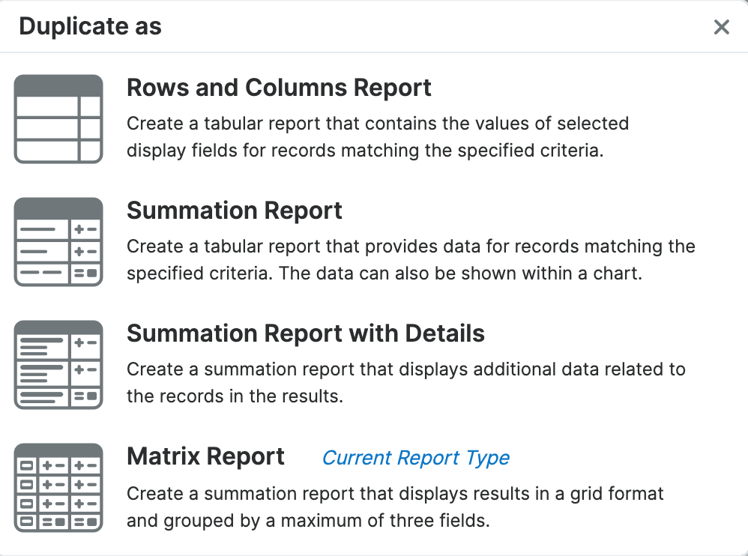This screenshot has height=556, width=748.
Task: Close the Duplicate as dialog
Action: coord(721,28)
